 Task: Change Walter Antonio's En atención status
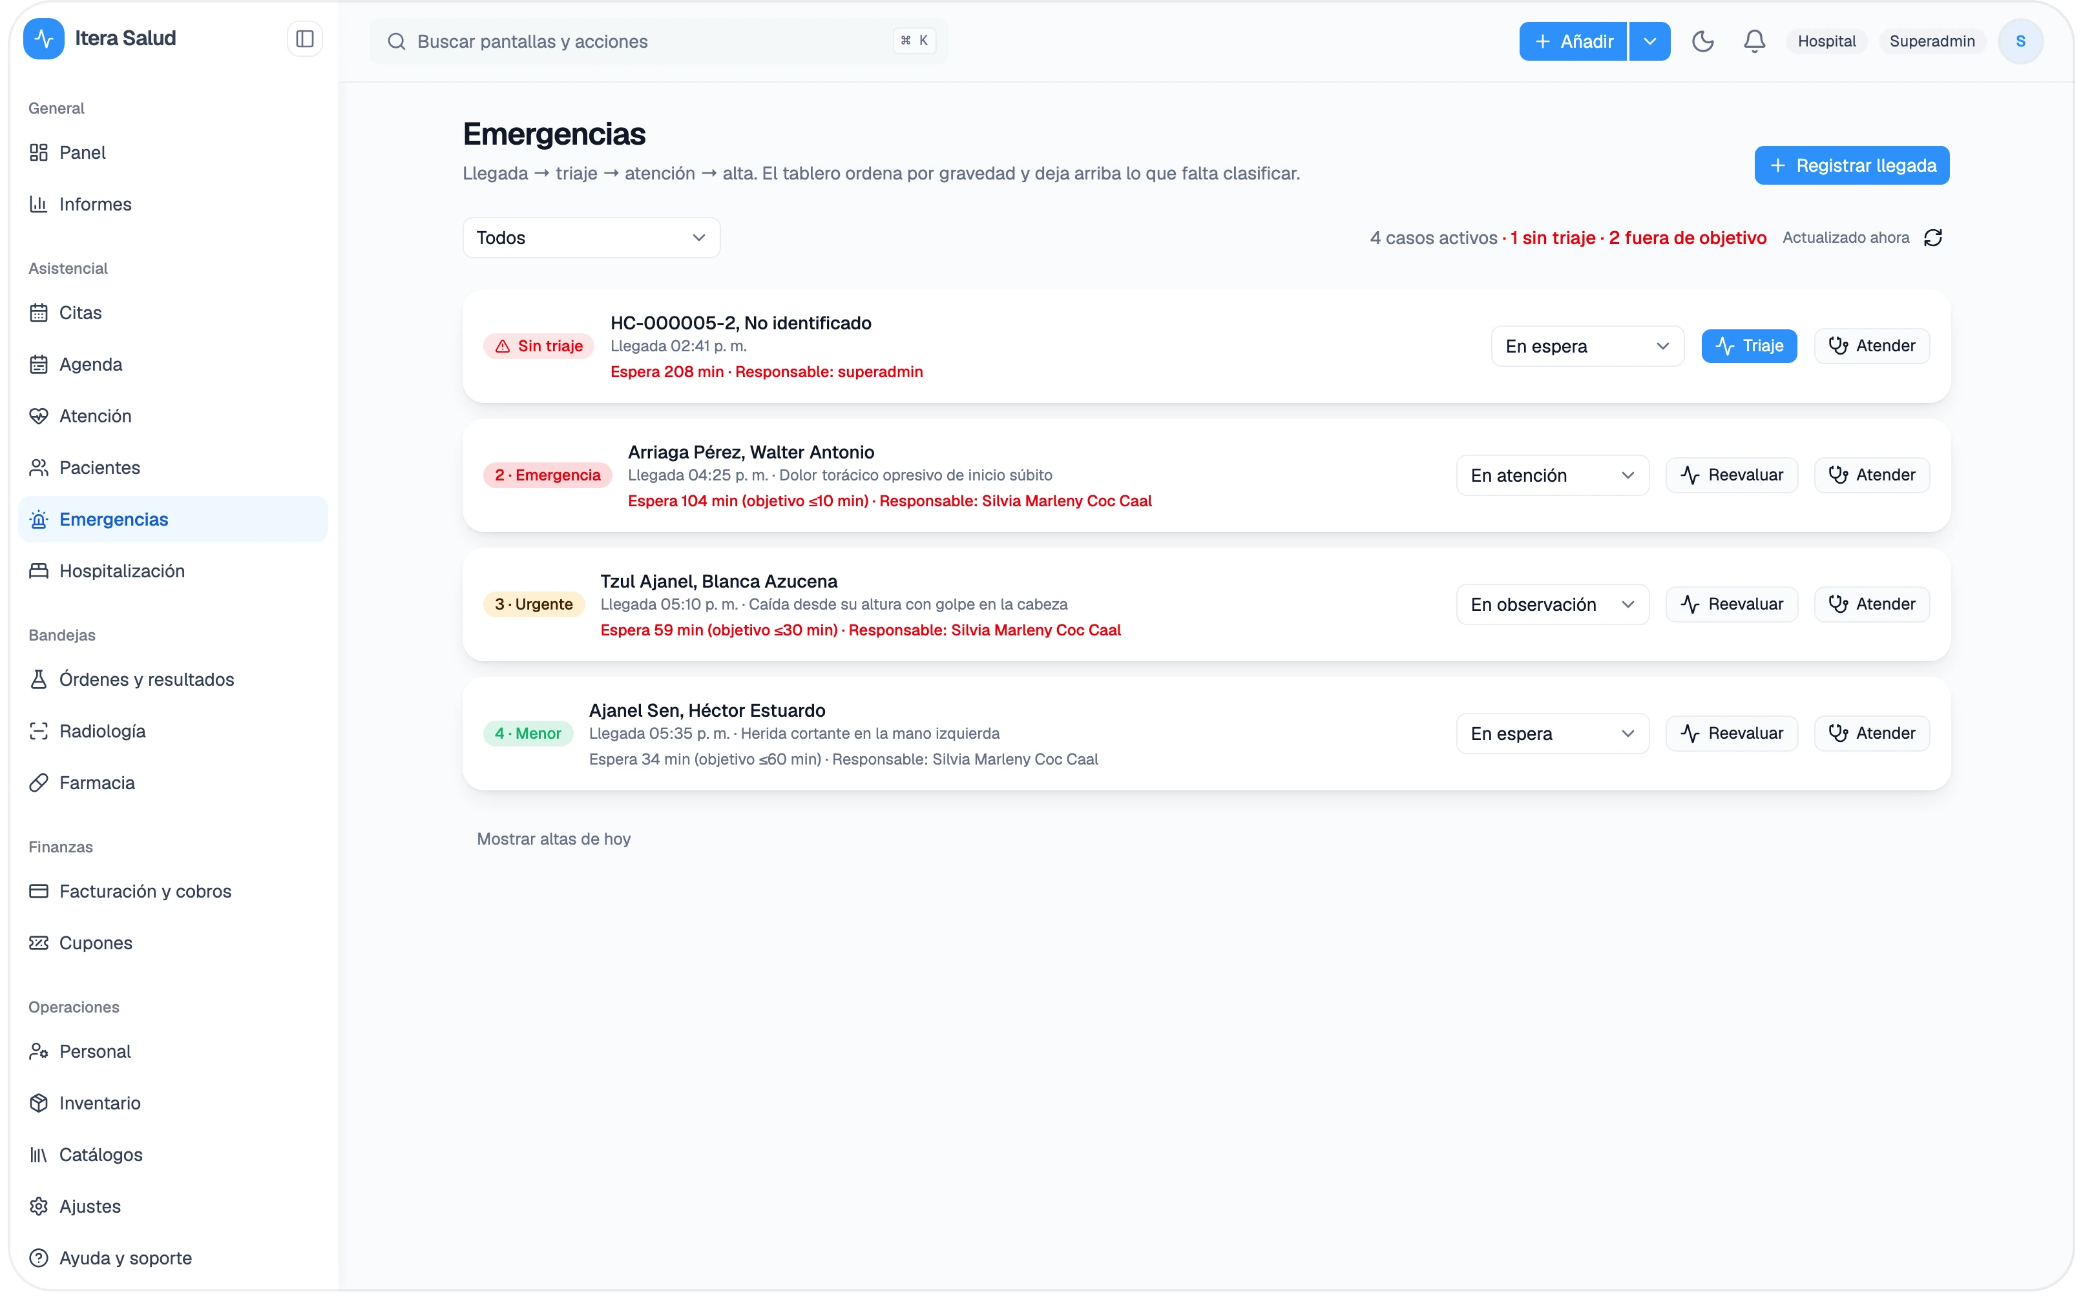click(x=1552, y=475)
